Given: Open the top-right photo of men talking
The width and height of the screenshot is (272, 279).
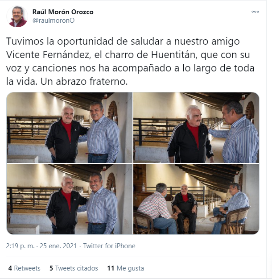Looking at the screenshot, I should pos(196,127).
